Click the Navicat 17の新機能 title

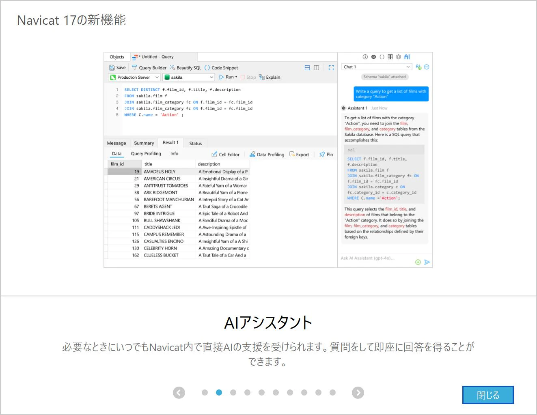71,20
